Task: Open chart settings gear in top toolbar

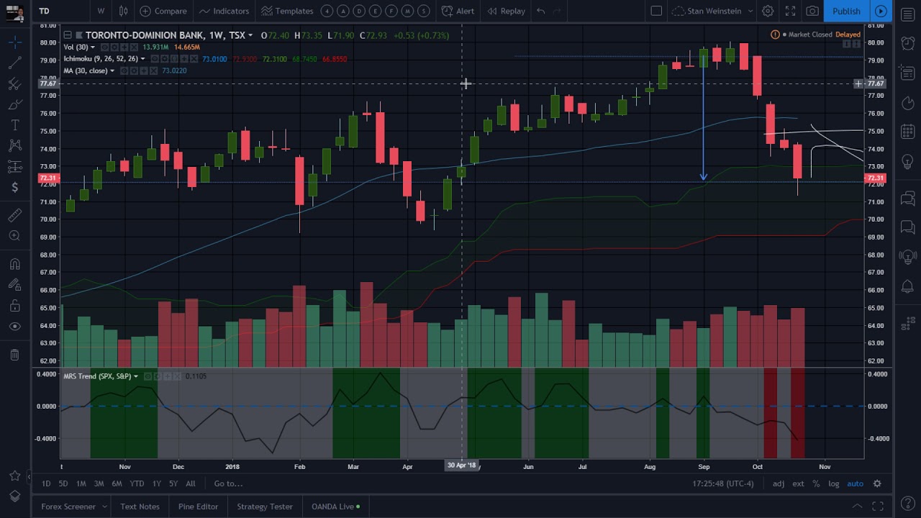Action: 768,11
